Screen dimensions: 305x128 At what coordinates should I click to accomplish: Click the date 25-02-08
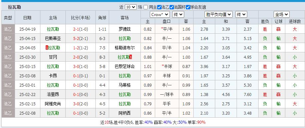[27, 113]
